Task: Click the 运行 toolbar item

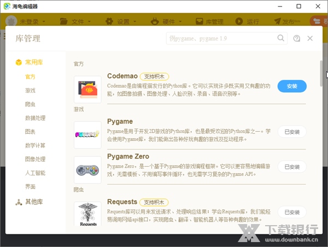Action: click(x=253, y=21)
